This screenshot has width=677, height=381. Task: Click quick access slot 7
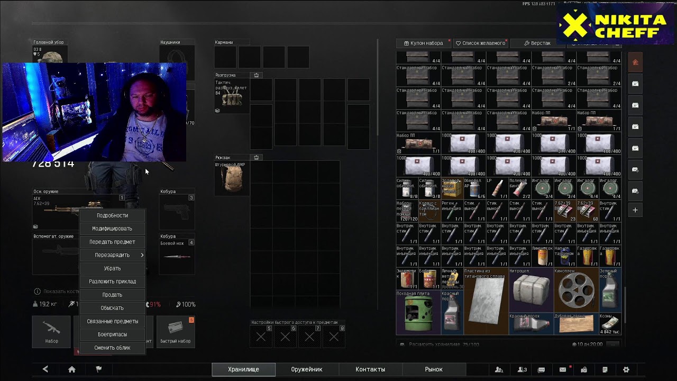point(309,336)
